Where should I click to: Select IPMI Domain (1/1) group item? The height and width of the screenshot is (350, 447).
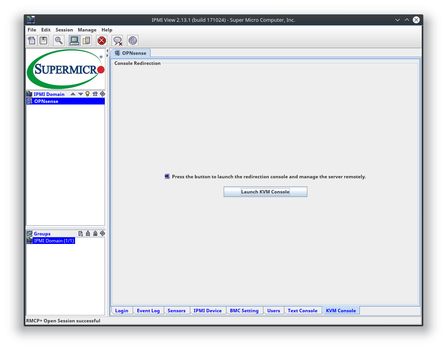click(54, 241)
